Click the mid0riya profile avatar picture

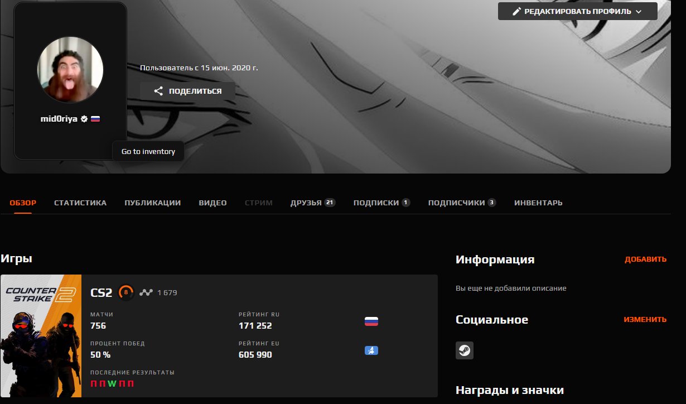pos(70,69)
